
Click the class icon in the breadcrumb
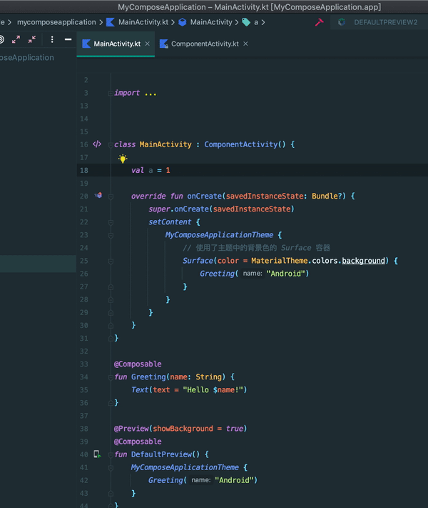pos(183,22)
